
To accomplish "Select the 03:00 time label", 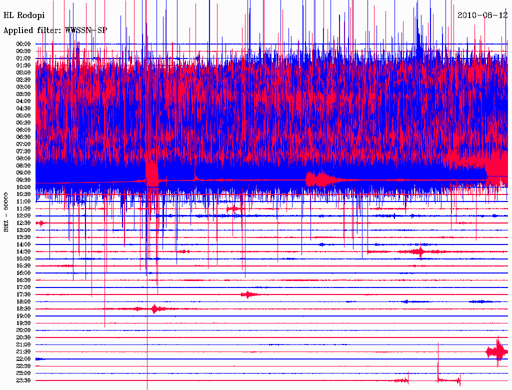I will click(23, 86).
